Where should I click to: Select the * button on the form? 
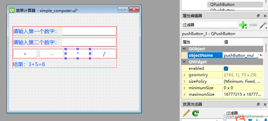pos(78,54)
